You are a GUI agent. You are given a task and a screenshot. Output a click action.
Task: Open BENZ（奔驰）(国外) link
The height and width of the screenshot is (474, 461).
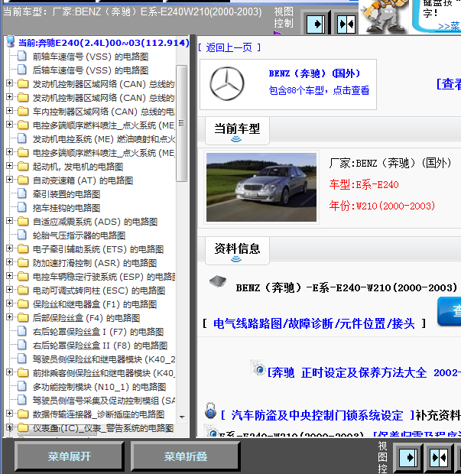314,73
